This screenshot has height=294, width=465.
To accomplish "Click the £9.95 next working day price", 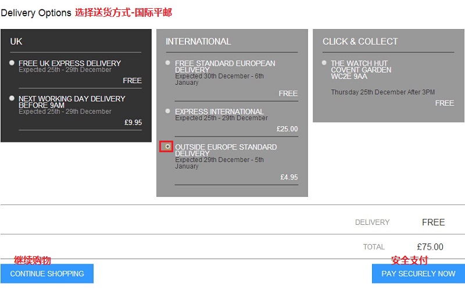I will pyautogui.click(x=133, y=123).
